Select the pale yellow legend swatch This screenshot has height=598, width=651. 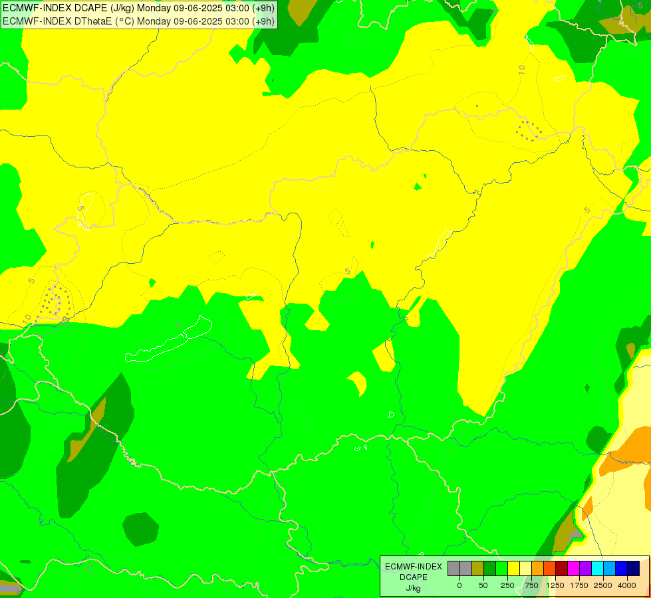525,569
